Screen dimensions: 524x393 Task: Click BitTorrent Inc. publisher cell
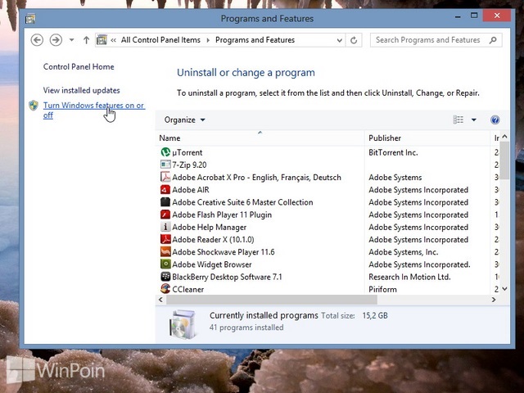click(x=393, y=153)
